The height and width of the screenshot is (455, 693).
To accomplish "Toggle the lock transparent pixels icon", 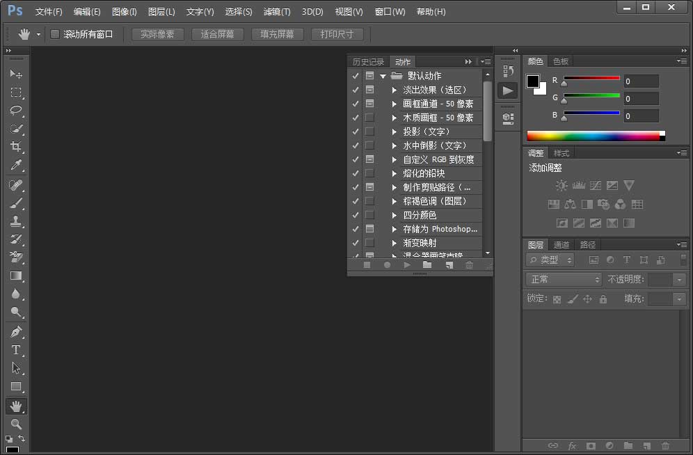I will [x=557, y=299].
